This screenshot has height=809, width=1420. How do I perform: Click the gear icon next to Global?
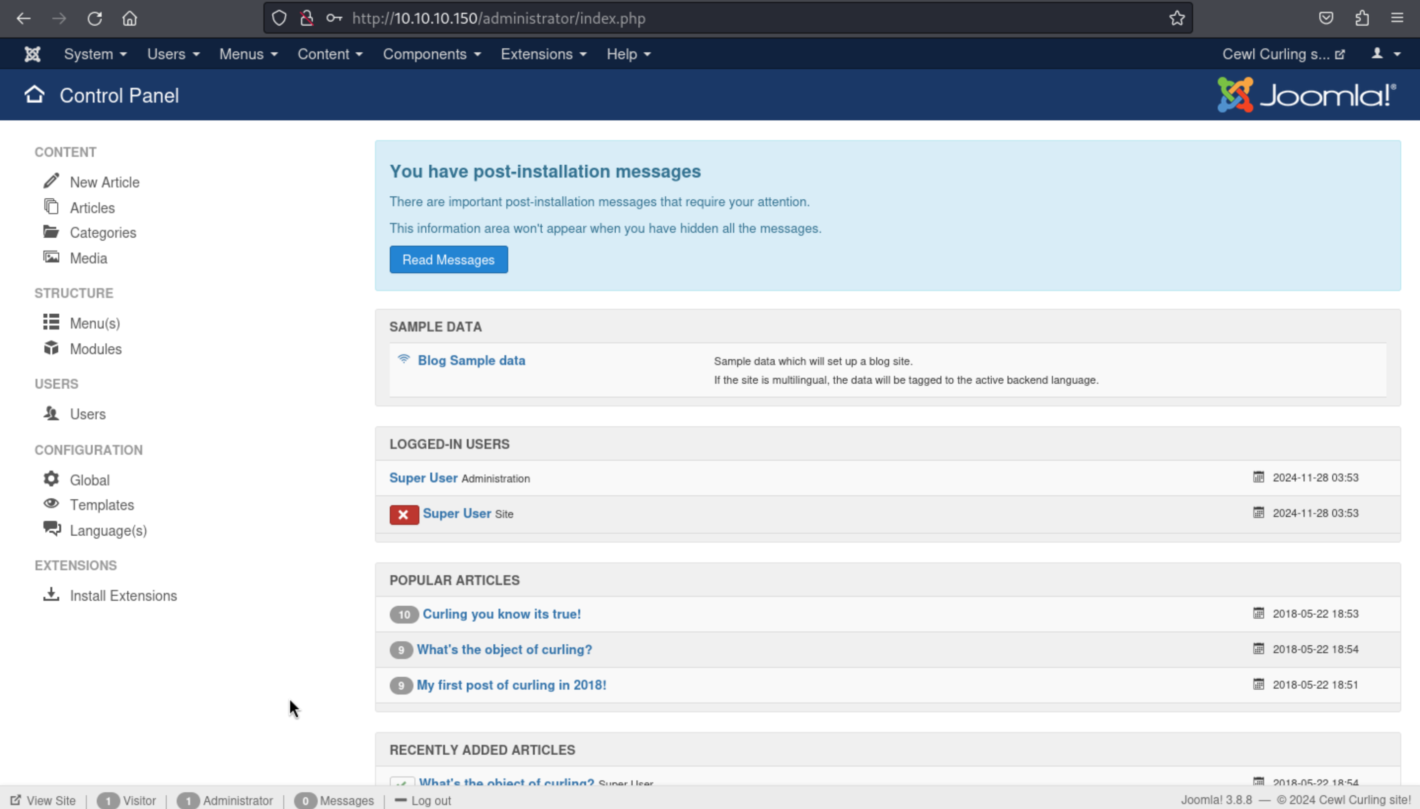pyautogui.click(x=51, y=479)
